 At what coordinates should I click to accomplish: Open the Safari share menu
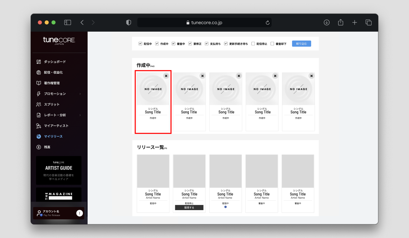pos(340,22)
